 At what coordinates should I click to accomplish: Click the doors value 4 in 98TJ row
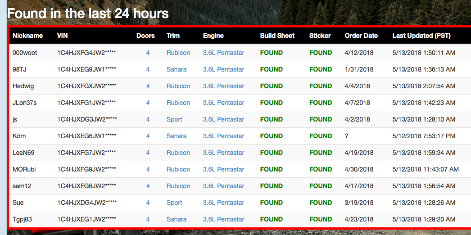[x=148, y=69]
